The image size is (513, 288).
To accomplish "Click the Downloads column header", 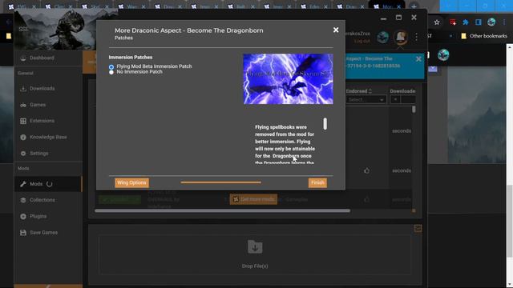I will (402, 91).
